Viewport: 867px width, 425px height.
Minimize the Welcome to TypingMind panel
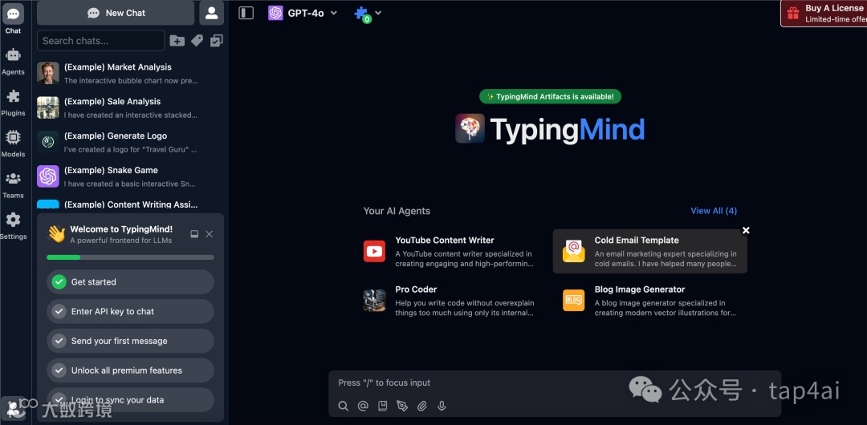tap(194, 234)
